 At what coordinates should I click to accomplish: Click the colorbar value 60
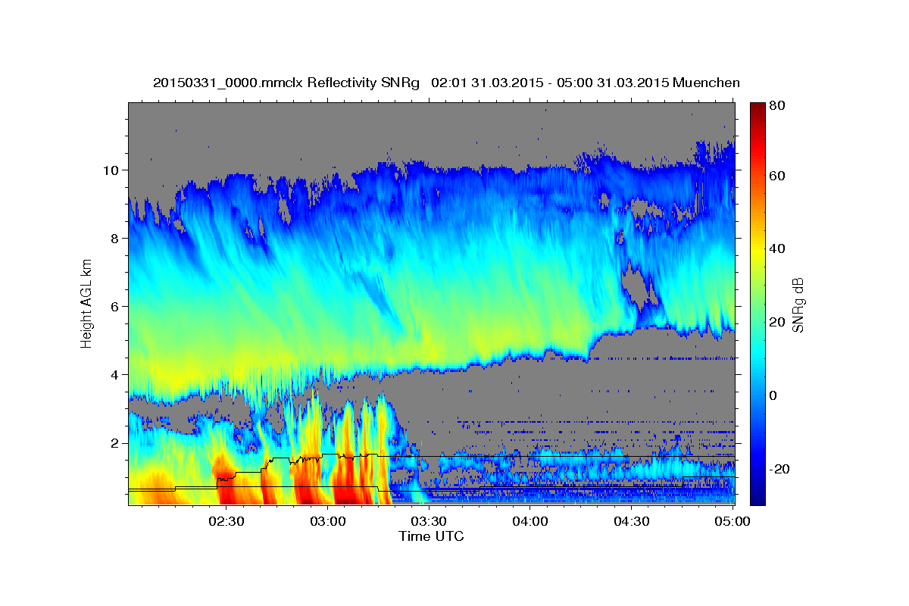pos(776,176)
